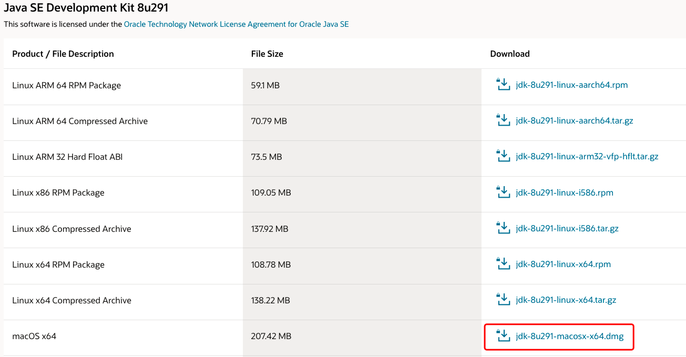Click the 137.92 MB file size
The image size is (686, 357).
pyautogui.click(x=270, y=229)
